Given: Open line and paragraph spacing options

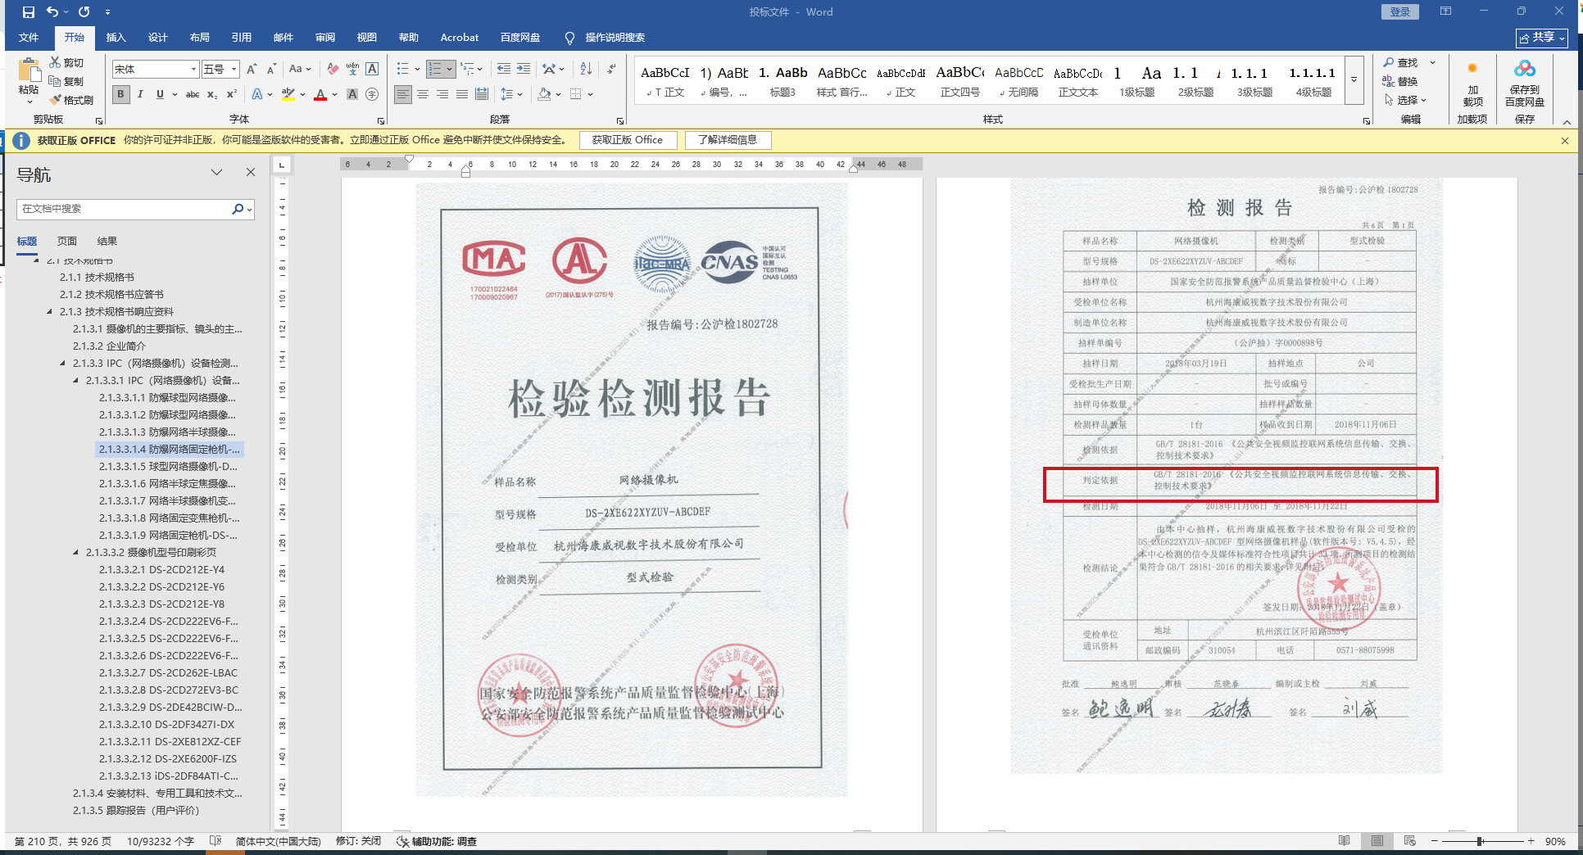Looking at the screenshot, I should [507, 94].
